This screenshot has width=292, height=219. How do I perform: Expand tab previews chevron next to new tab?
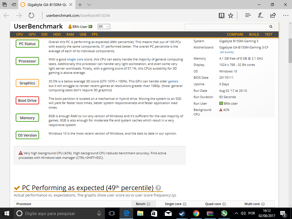point(89,5)
